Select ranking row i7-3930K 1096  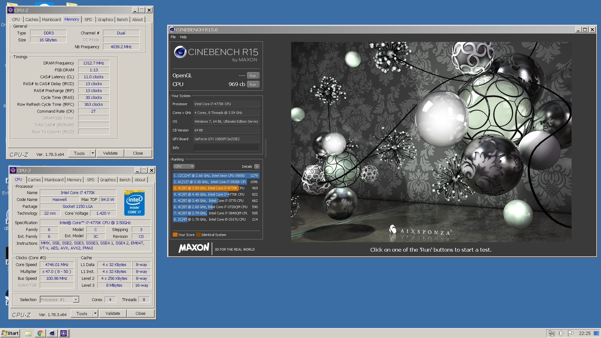[x=216, y=182]
